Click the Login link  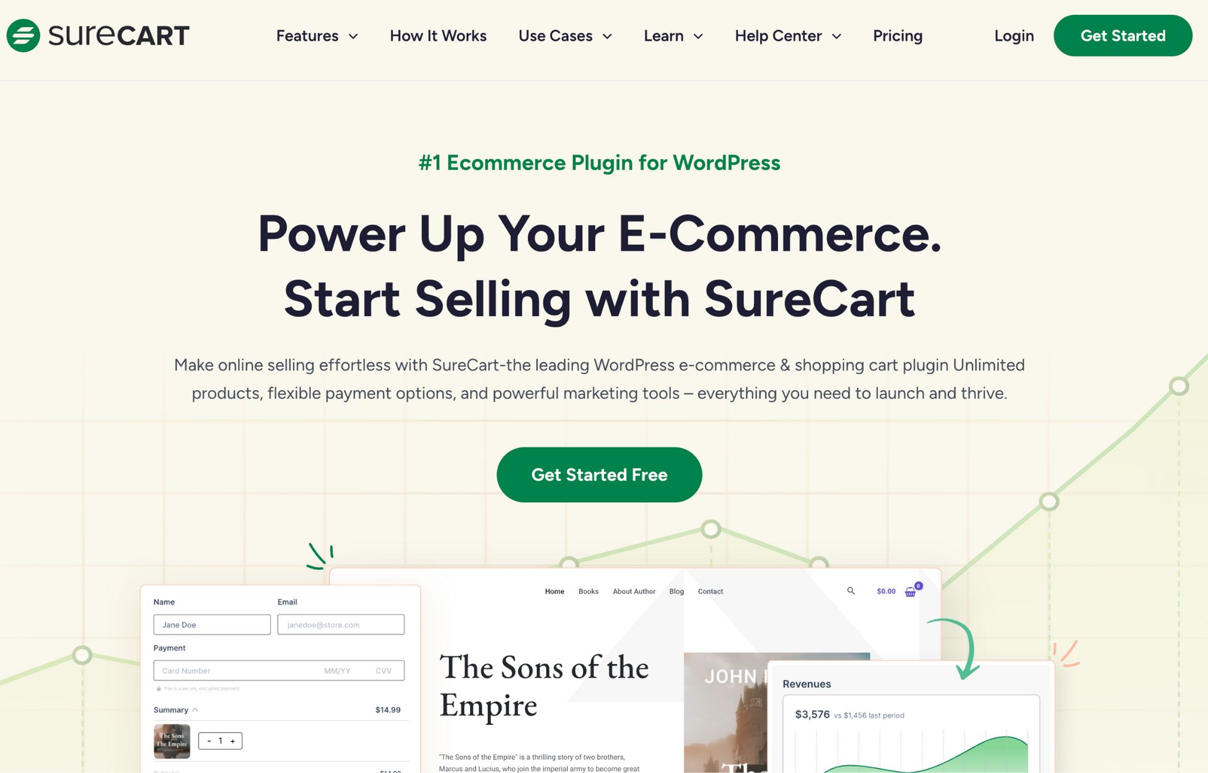pyautogui.click(x=1013, y=35)
